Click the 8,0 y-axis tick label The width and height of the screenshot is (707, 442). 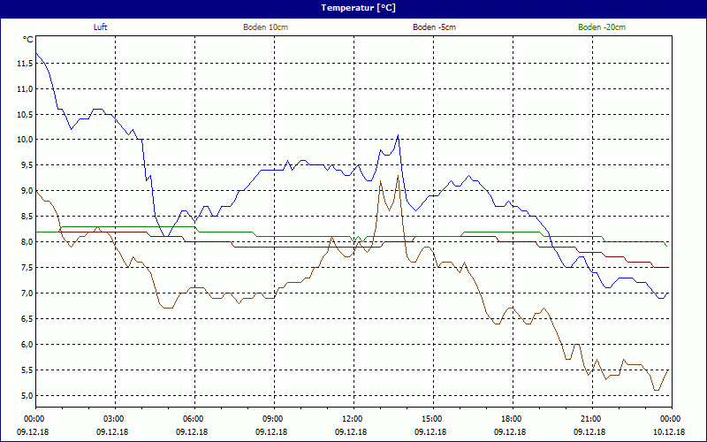[24, 242]
